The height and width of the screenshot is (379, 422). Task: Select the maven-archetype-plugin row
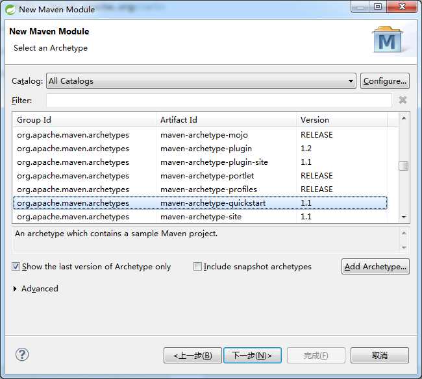pos(200,149)
